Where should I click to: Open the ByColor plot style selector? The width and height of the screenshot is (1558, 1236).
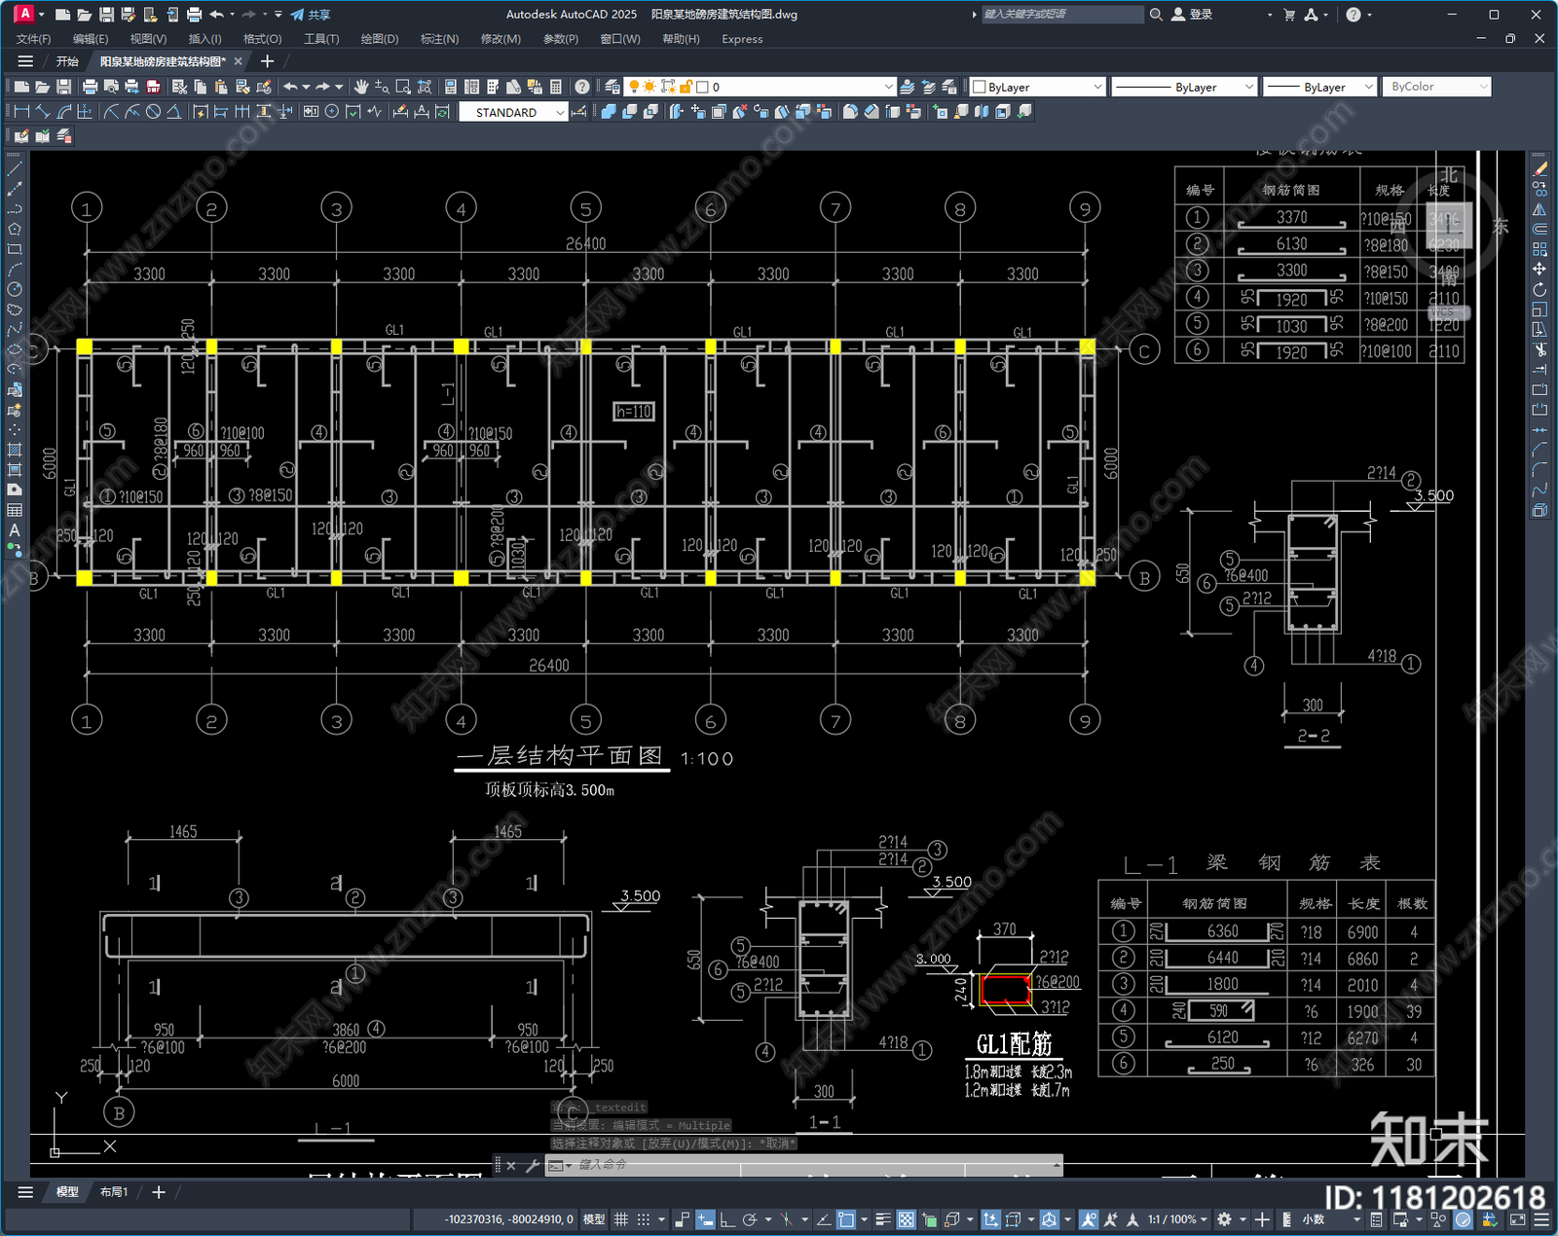(x=1436, y=87)
